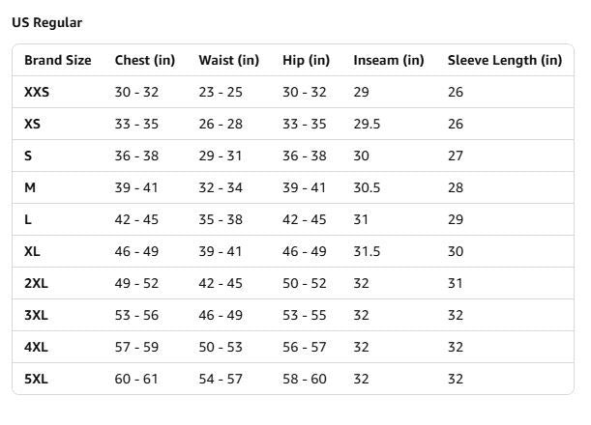Select the L size row label
Image resolution: width=591 pixels, height=425 pixels.
pyautogui.click(x=28, y=219)
